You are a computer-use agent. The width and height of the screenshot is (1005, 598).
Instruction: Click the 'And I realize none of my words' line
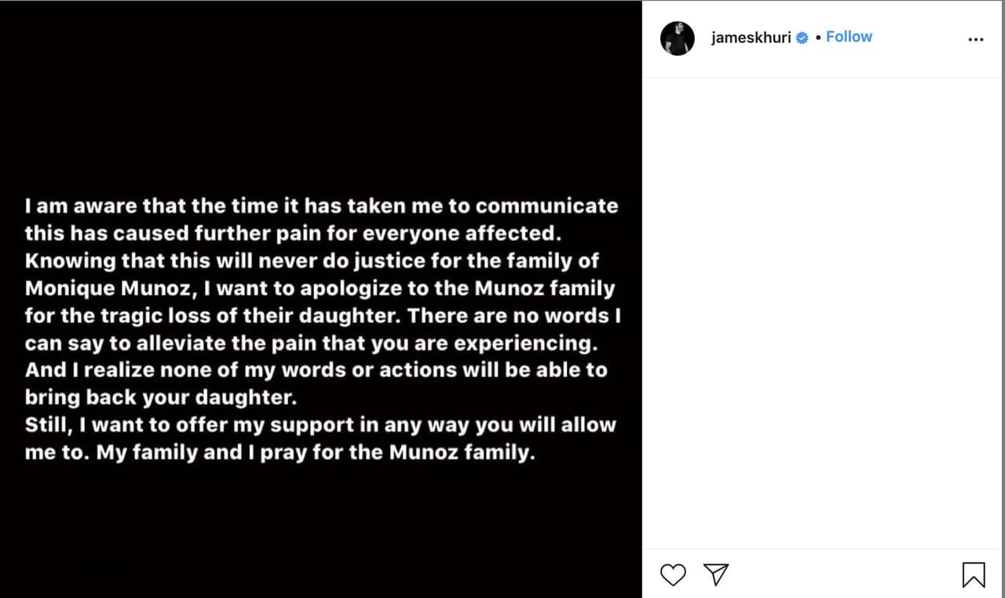click(316, 370)
